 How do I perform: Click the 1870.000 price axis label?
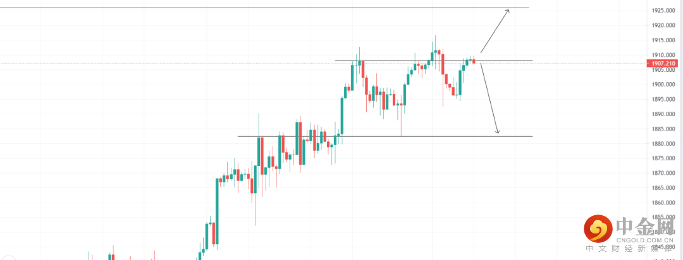662,174
